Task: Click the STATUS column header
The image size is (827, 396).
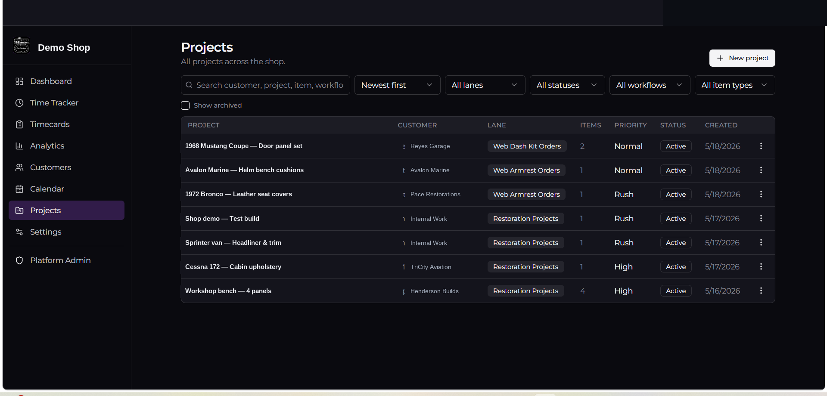Action: (673, 125)
